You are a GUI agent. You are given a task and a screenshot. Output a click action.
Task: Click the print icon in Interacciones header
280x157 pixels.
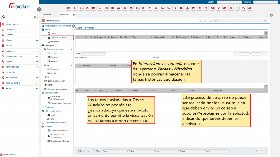(x=265, y=21)
